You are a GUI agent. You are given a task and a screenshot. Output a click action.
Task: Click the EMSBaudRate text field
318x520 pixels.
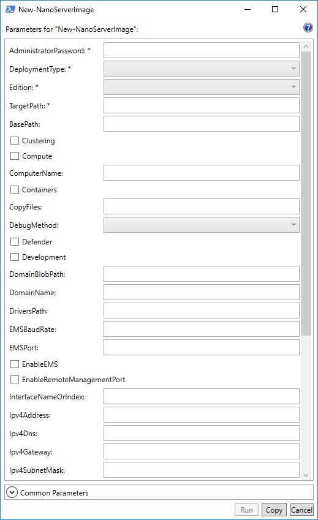click(202, 329)
